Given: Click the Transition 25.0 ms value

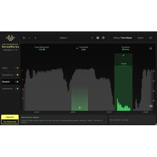Looking at the screenshot, I should tap(125, 49).
